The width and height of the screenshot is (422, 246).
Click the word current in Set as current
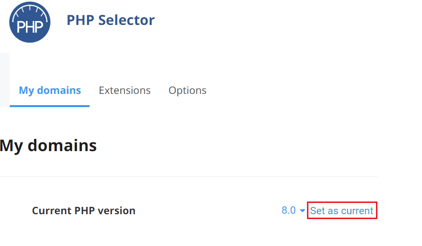click(x=357, y=211)
